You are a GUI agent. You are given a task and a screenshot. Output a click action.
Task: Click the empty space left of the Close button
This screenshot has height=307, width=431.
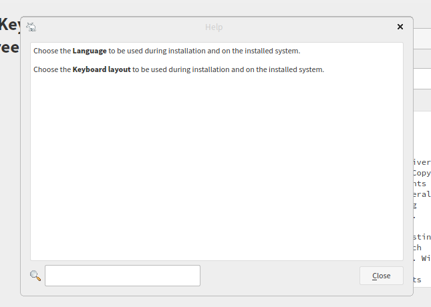279,276
